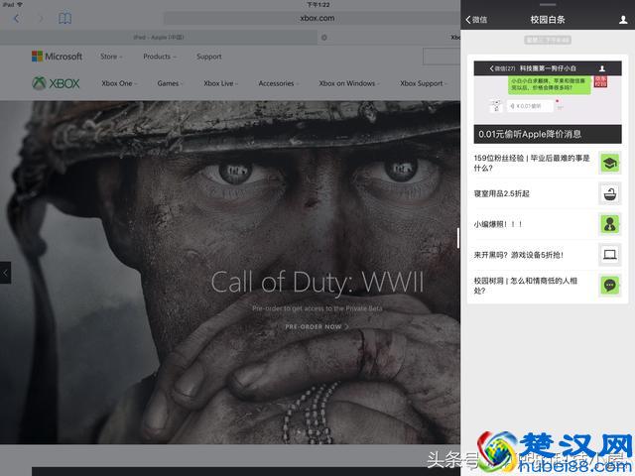Tap the laptop icon article thumbnail

click(609, 255)
